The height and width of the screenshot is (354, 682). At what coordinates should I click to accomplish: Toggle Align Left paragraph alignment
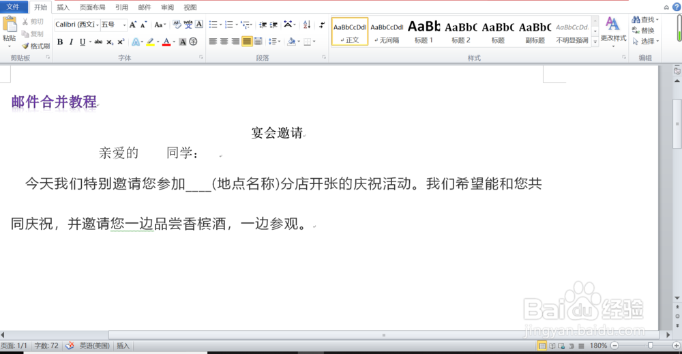(213, 42)
